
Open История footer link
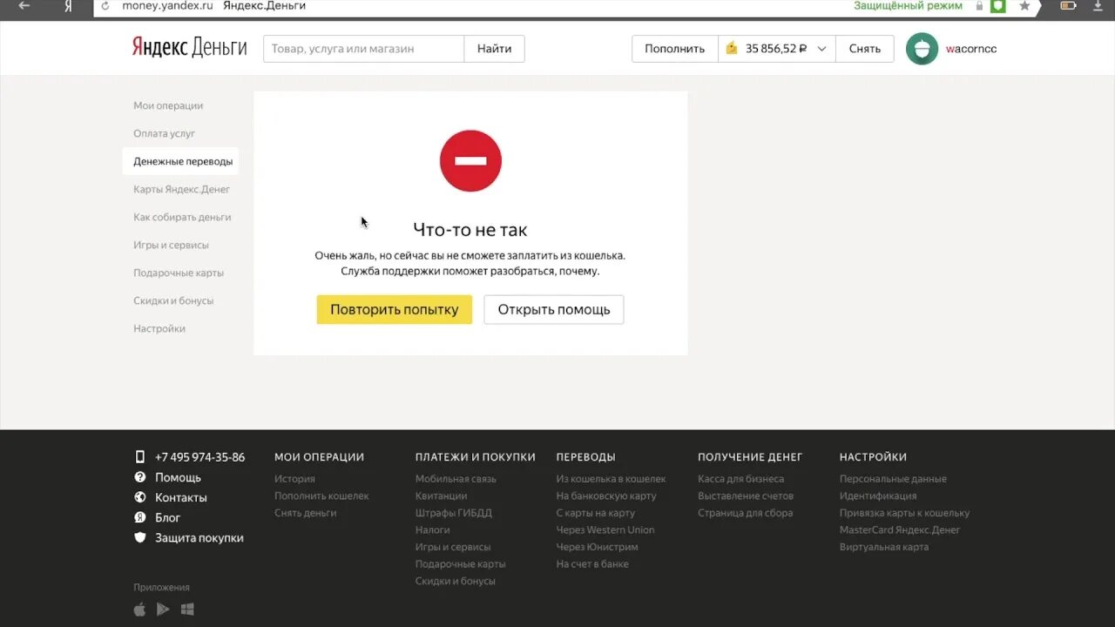294,479
